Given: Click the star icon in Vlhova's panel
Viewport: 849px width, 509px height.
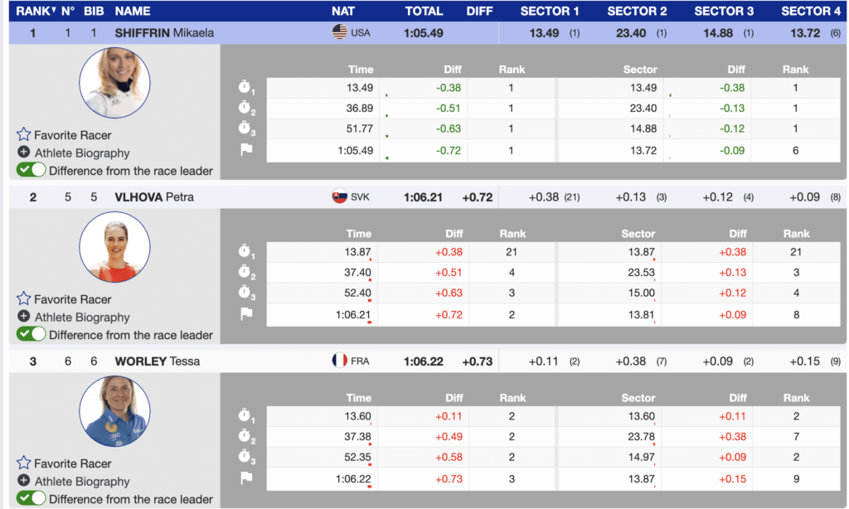Looking at the screenshot, I should tap(24, 298).
